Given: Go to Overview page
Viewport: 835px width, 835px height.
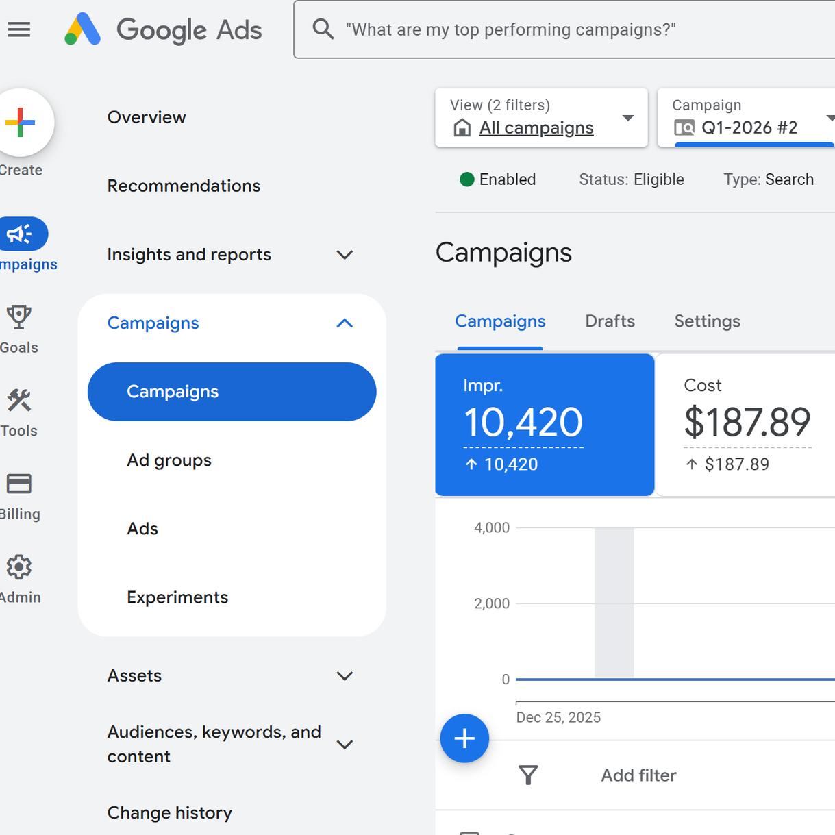Looking at the screenshot, I should click(147, 117).
